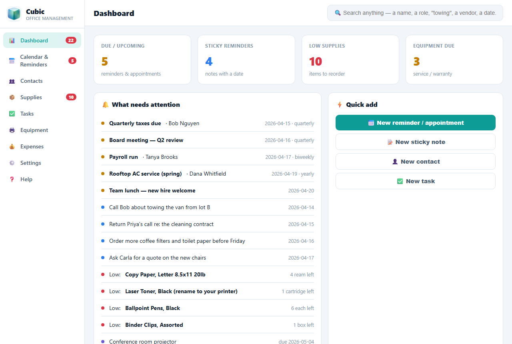Viewport: 512px width, 344px height.
Task: Click the Cubic cube logo icon
Action: tap(14, 14)
